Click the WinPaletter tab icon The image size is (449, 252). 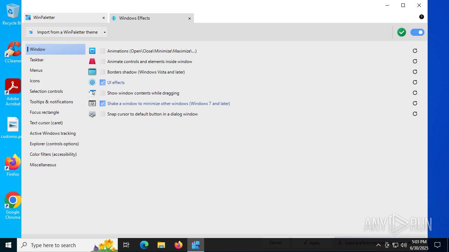tap(28, 17)
